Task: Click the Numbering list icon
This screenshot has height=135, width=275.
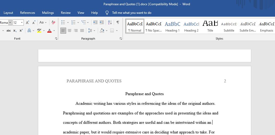Action: pyautogui.click(x=73, y=22)
